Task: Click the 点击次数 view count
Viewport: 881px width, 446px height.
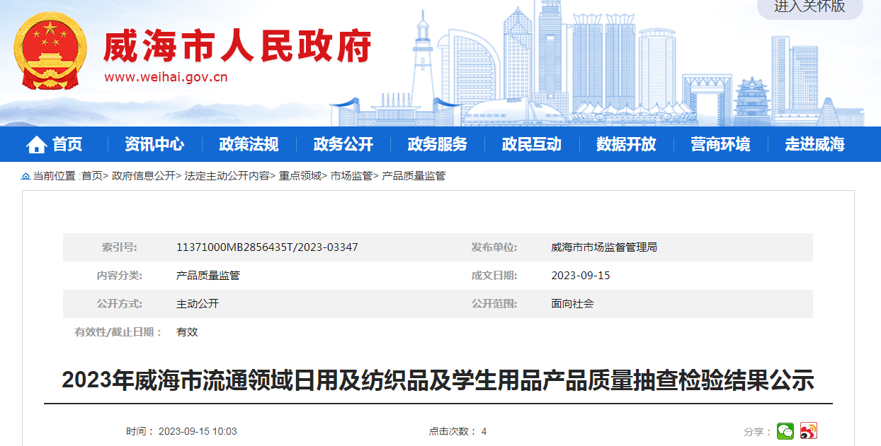Action: click(x=457, y=431)
